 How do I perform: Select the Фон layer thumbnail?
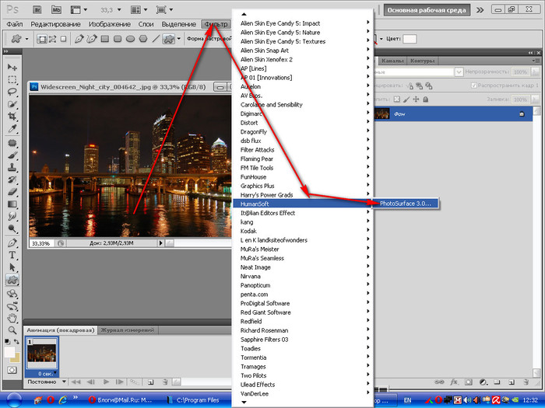(x=381, y=113)
